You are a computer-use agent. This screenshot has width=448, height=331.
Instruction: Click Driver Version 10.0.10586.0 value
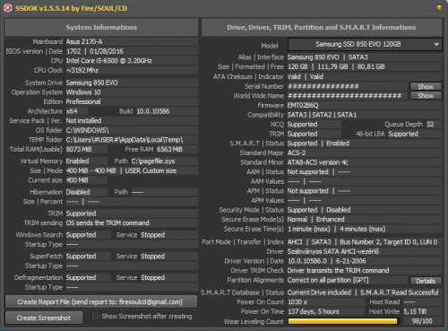pyautogui.click(x=307, y=261)
